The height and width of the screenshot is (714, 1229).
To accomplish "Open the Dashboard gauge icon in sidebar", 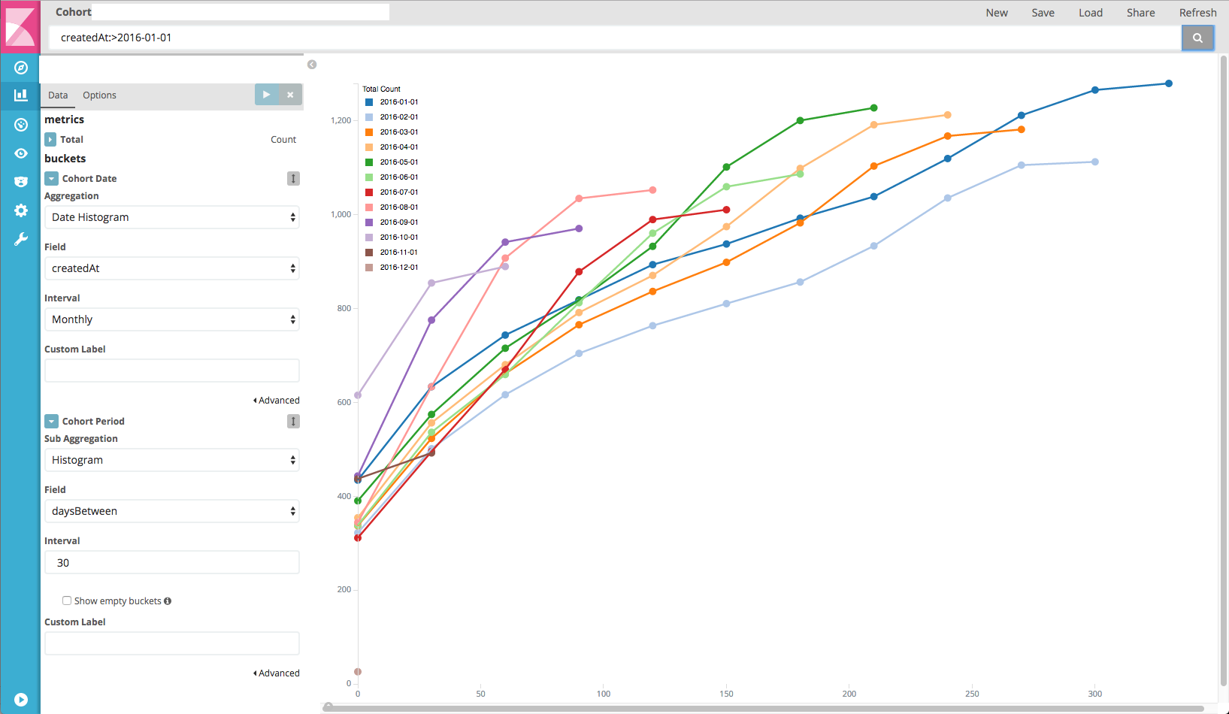I will 21,125.
